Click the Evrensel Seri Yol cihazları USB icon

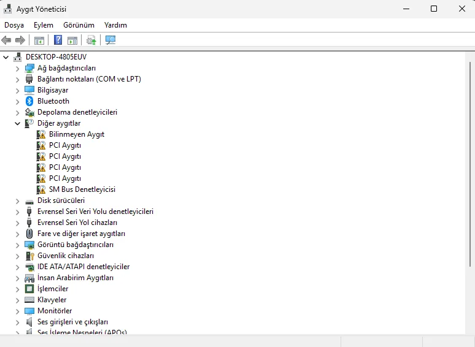coord(29,223)
